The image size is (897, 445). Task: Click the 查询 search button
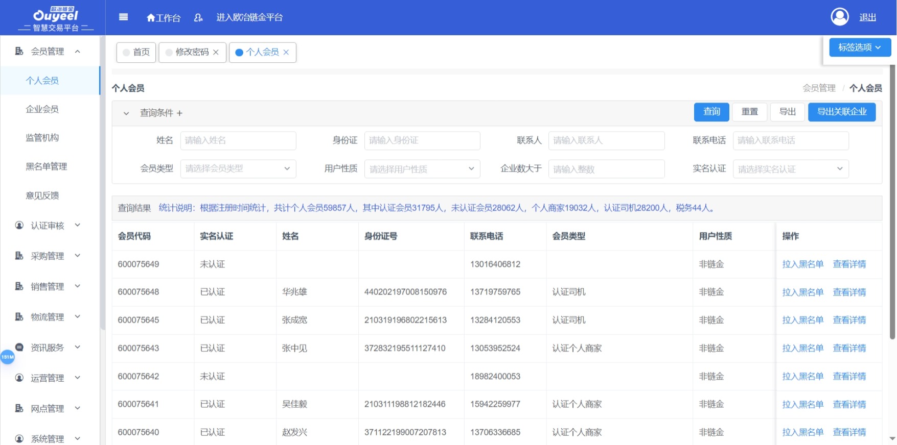pos(711,112)
